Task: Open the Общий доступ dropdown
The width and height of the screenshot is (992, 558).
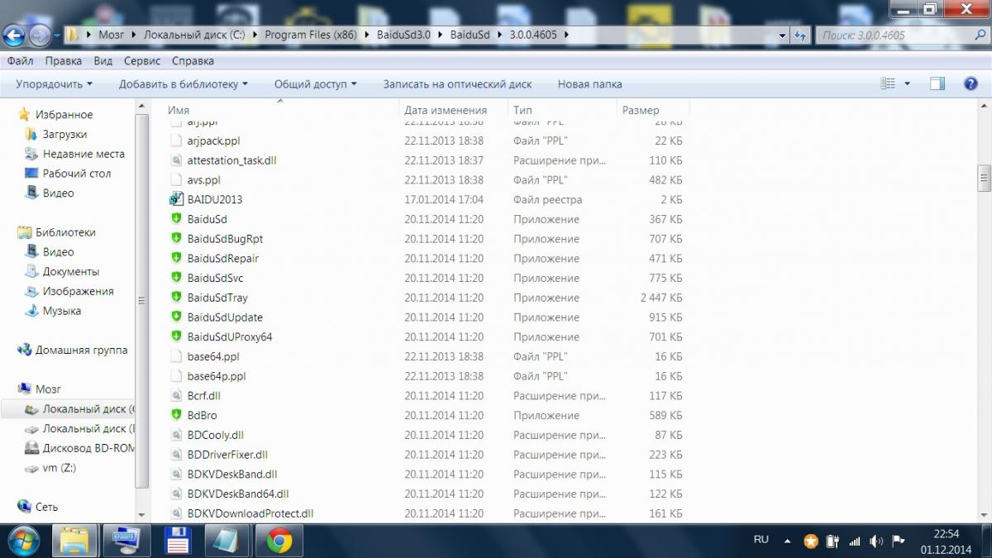Action: pyautogui.click(x=316, y=84)
